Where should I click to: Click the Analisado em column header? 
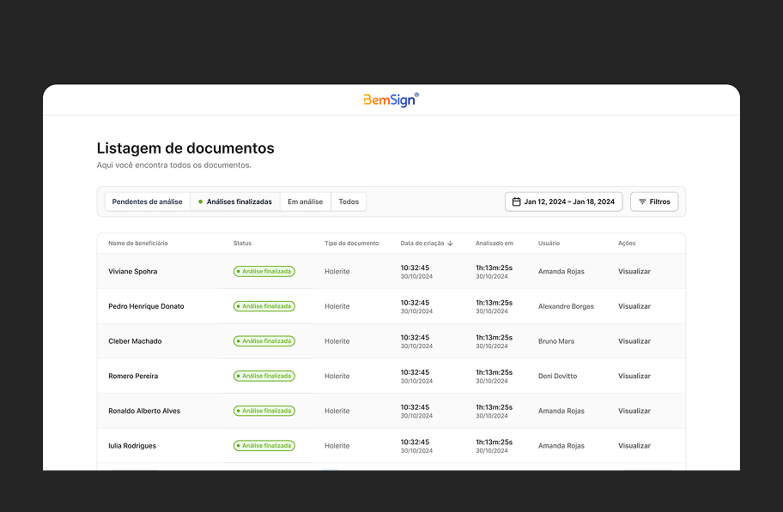click(495, 244)
